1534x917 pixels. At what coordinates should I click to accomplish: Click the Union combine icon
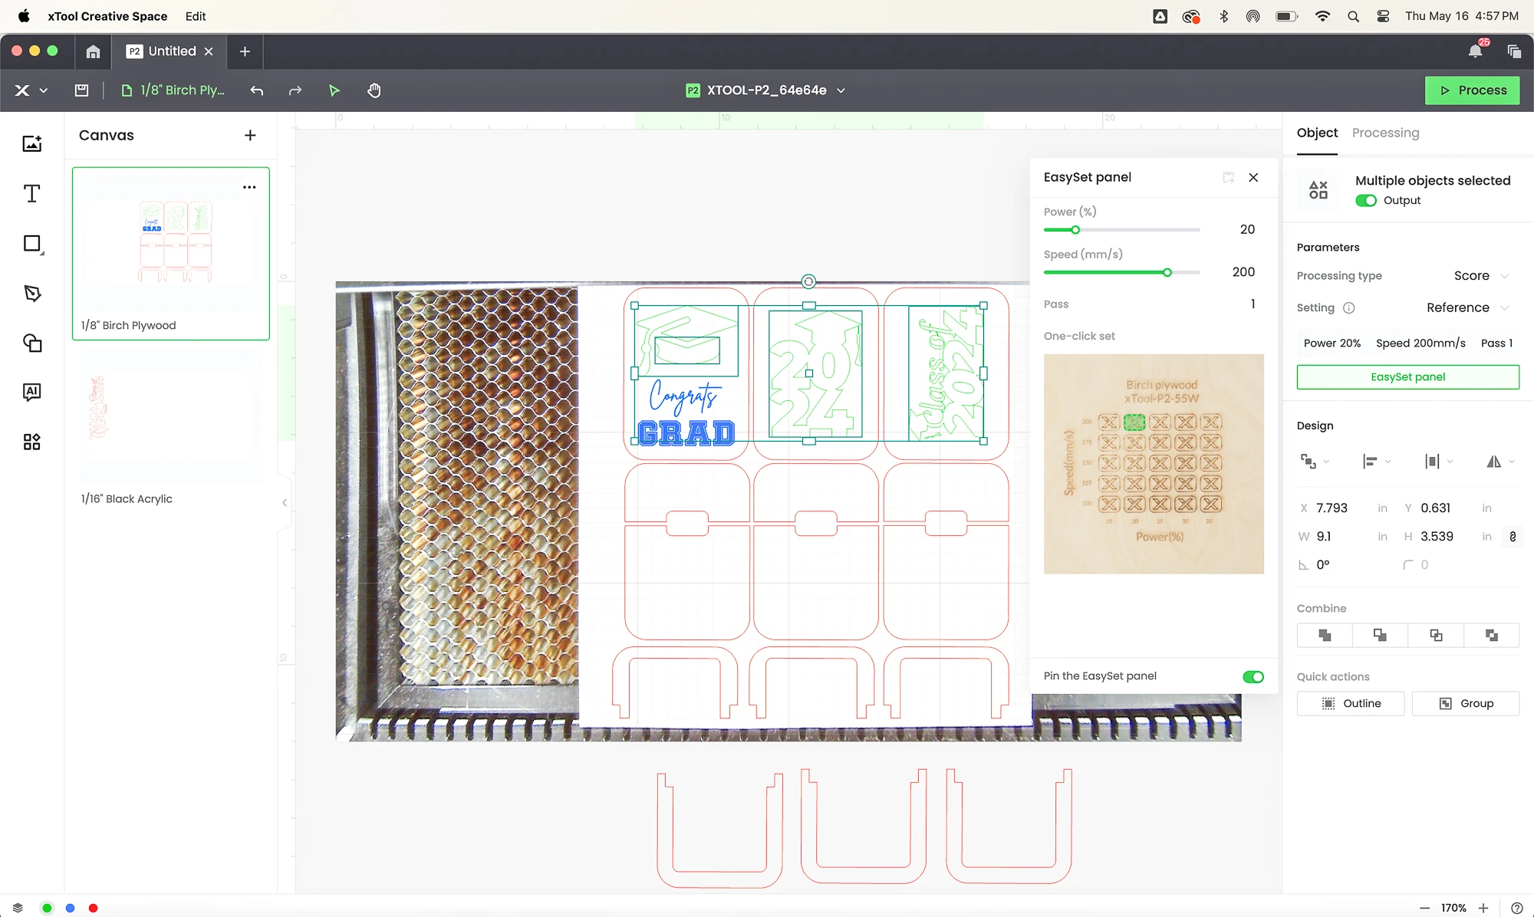[x=1325, y=635]
